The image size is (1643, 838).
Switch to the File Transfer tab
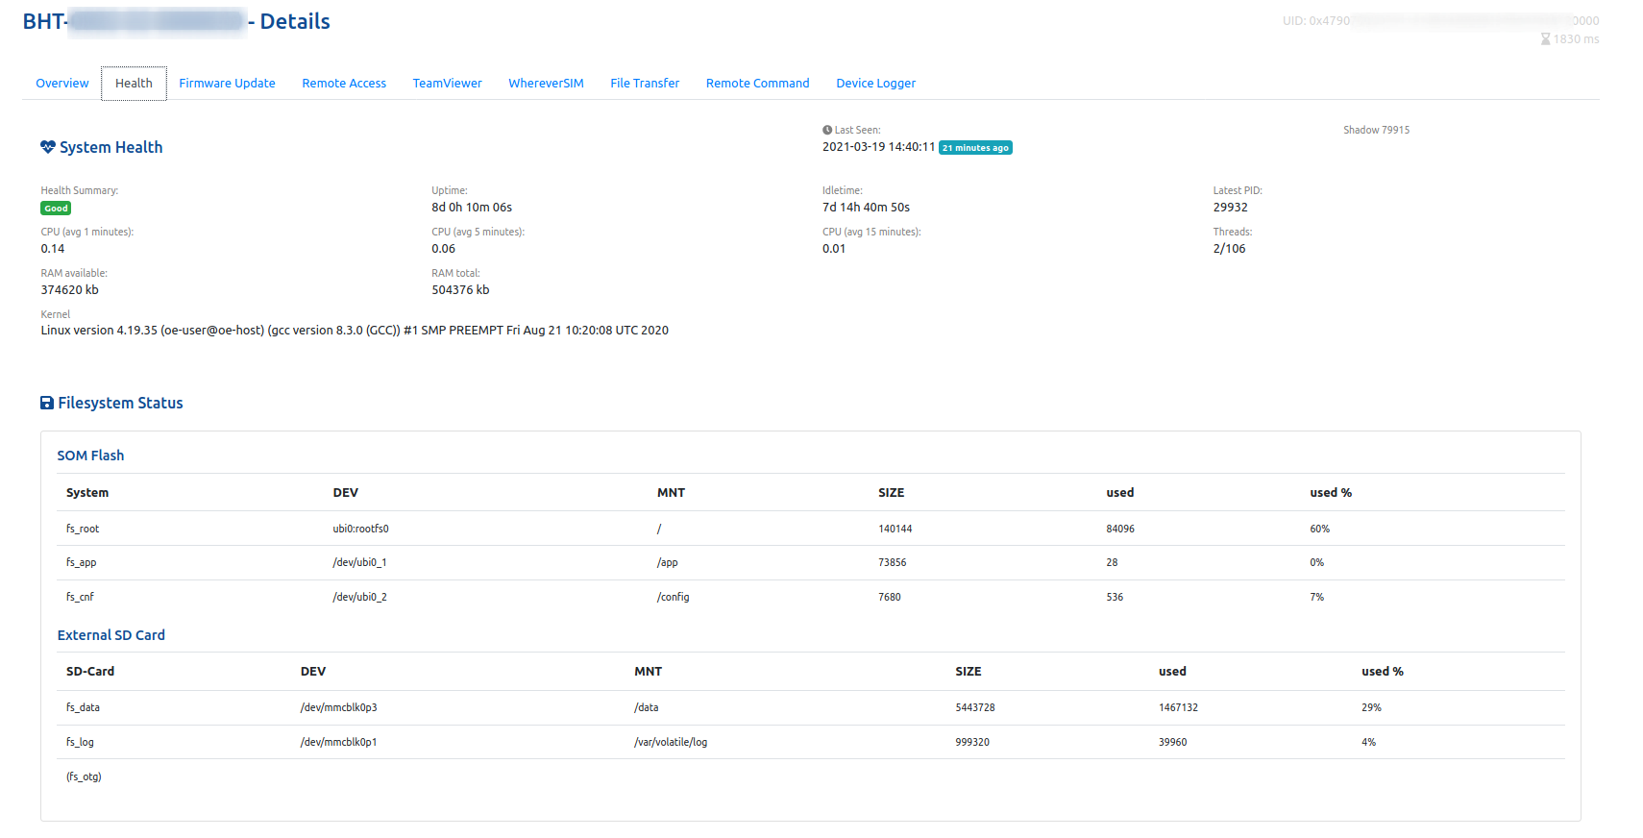(645, 84)
